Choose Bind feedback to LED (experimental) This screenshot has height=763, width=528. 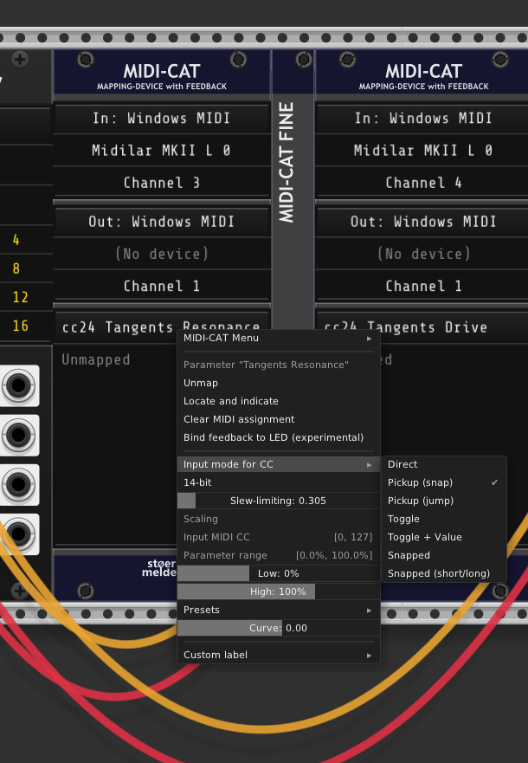point(278,437)
